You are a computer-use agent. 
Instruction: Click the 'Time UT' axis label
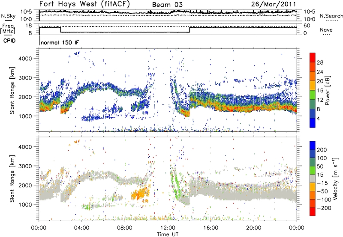point(168,234)
